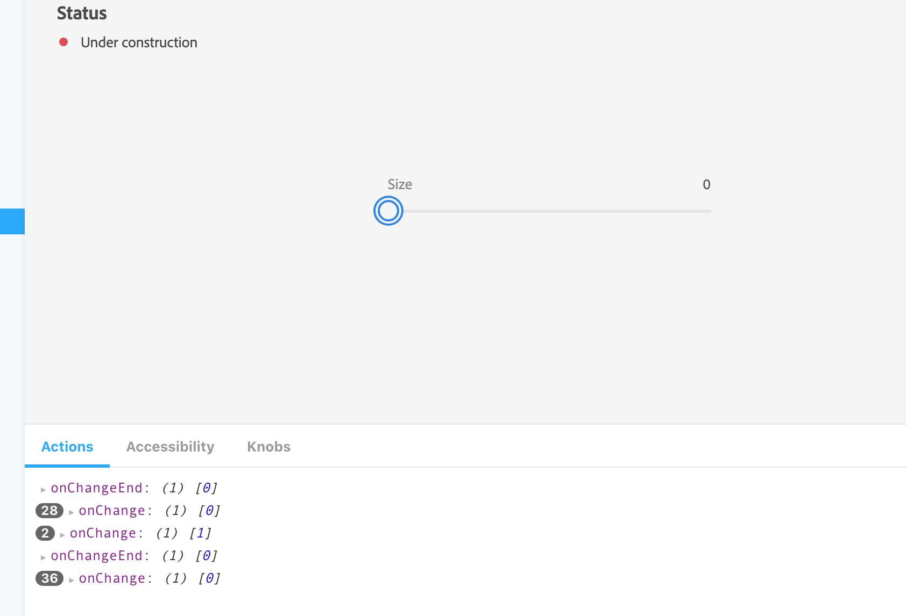Click the 36 count badge

[x=48, y=579]
